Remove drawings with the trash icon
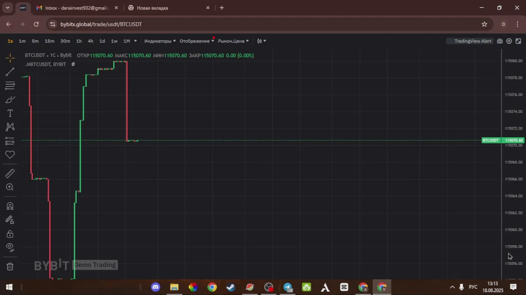The height and width of the screenshot is (295, 526). pos(10,266)
